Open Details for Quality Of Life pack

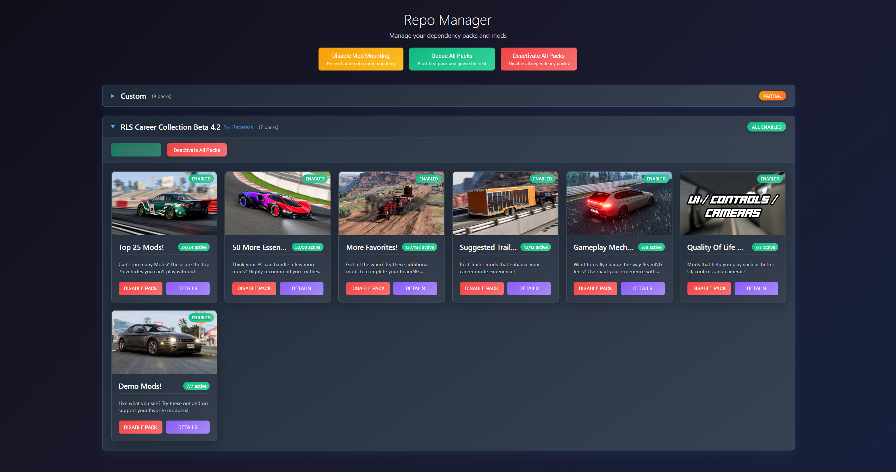tap(756, 288)
